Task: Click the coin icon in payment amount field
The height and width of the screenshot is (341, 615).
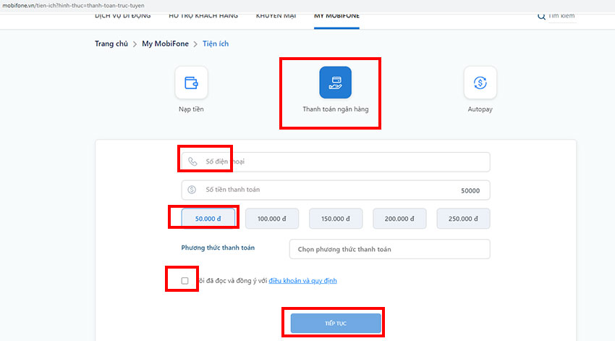Action: point(192,190)
